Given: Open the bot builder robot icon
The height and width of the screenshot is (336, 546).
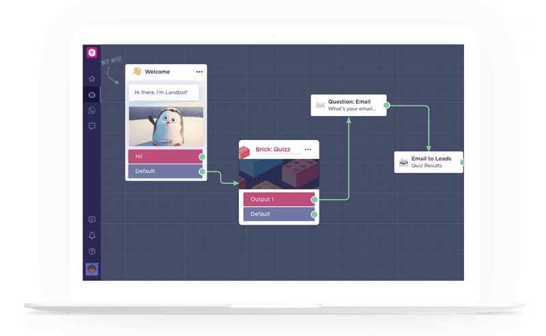Looking at the screenshot, I should [92, 95].
